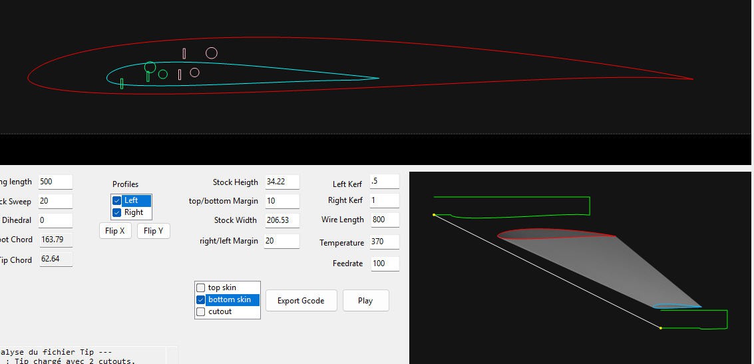Screen dimensions: 754x364
Task: Edit the Stock Heigth field
Action: (282, 182)
